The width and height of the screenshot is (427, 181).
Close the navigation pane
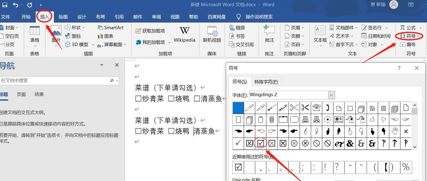coord(117,65)
